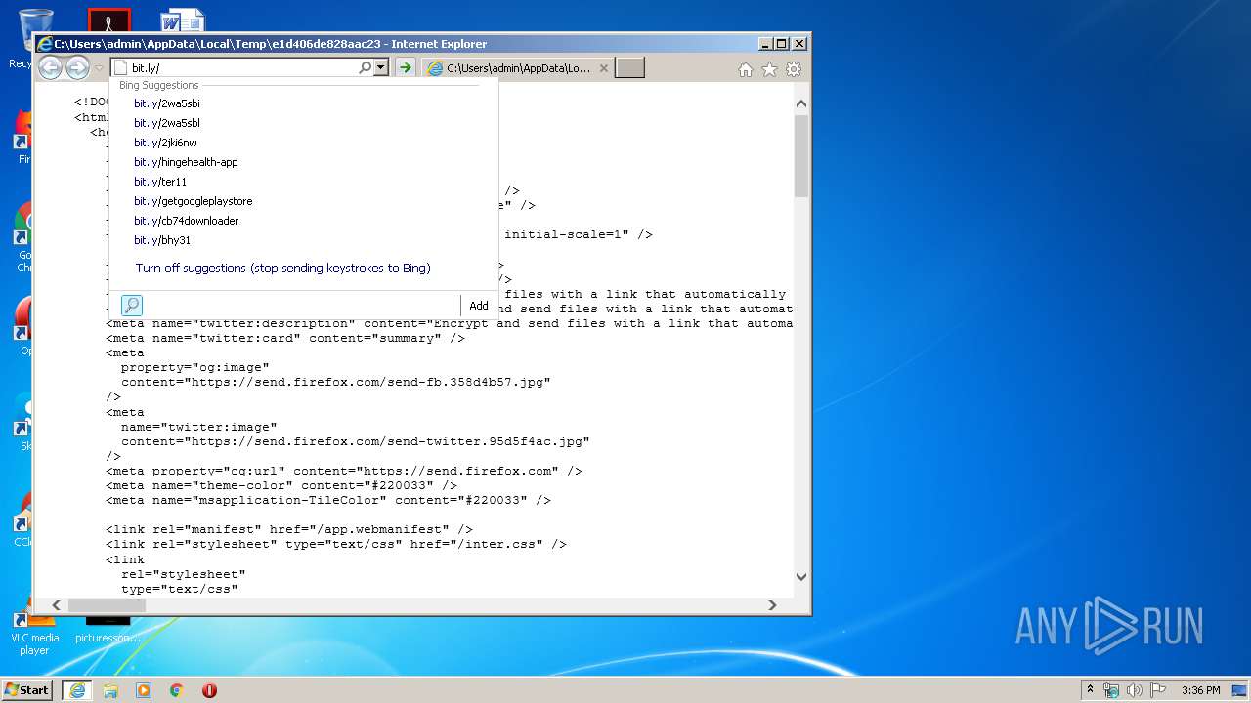Select suggestion bit.ly/getgoogleplaystore
Viewport: 1251px width, 703px height.
tap(194, 201)
